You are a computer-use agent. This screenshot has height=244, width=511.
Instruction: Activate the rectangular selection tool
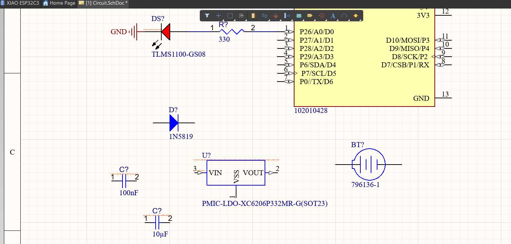pos(230,16)
